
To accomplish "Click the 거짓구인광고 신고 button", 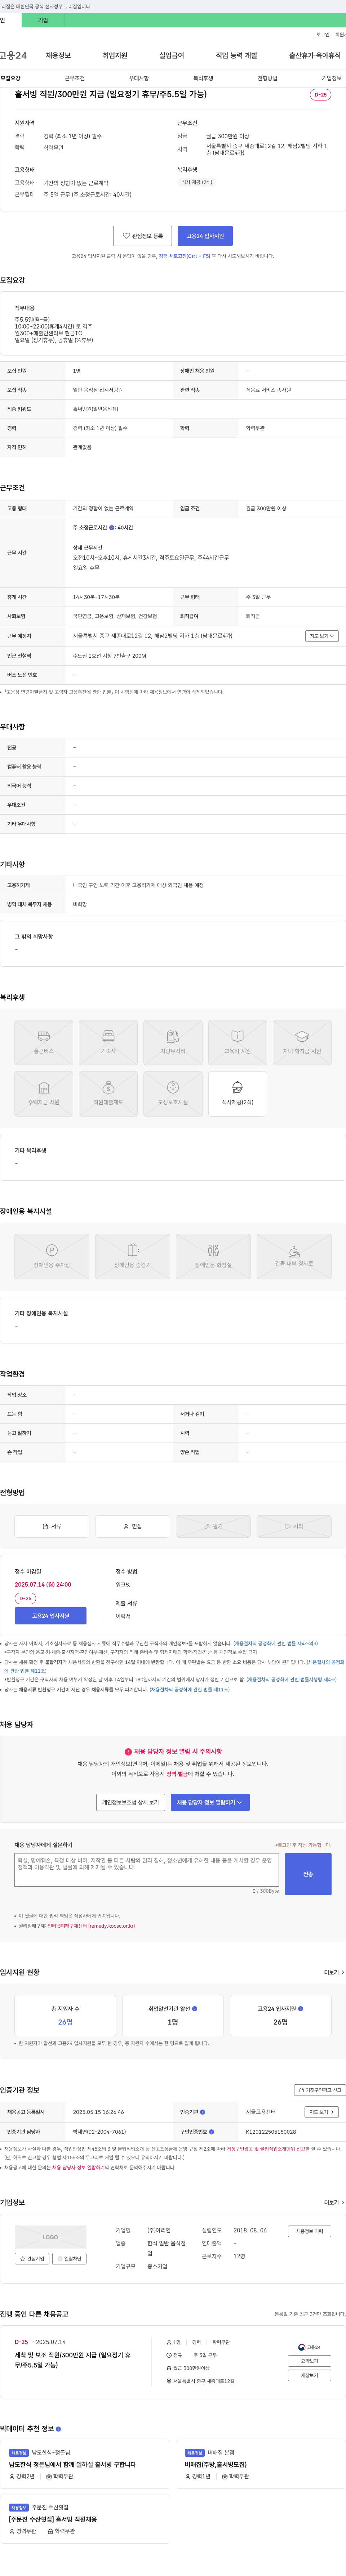I will coord(320,2090).
